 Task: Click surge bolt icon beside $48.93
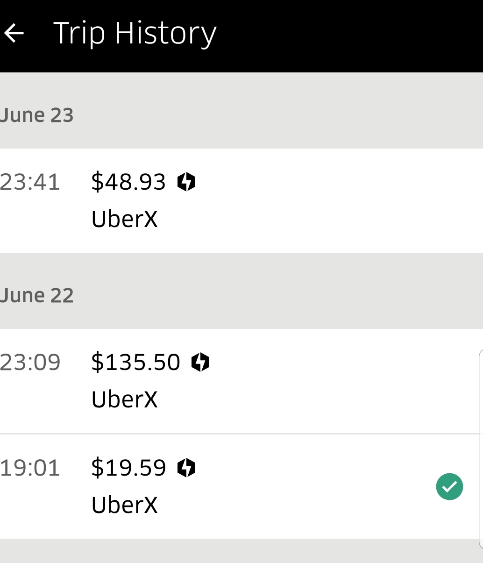click(186, 182)
